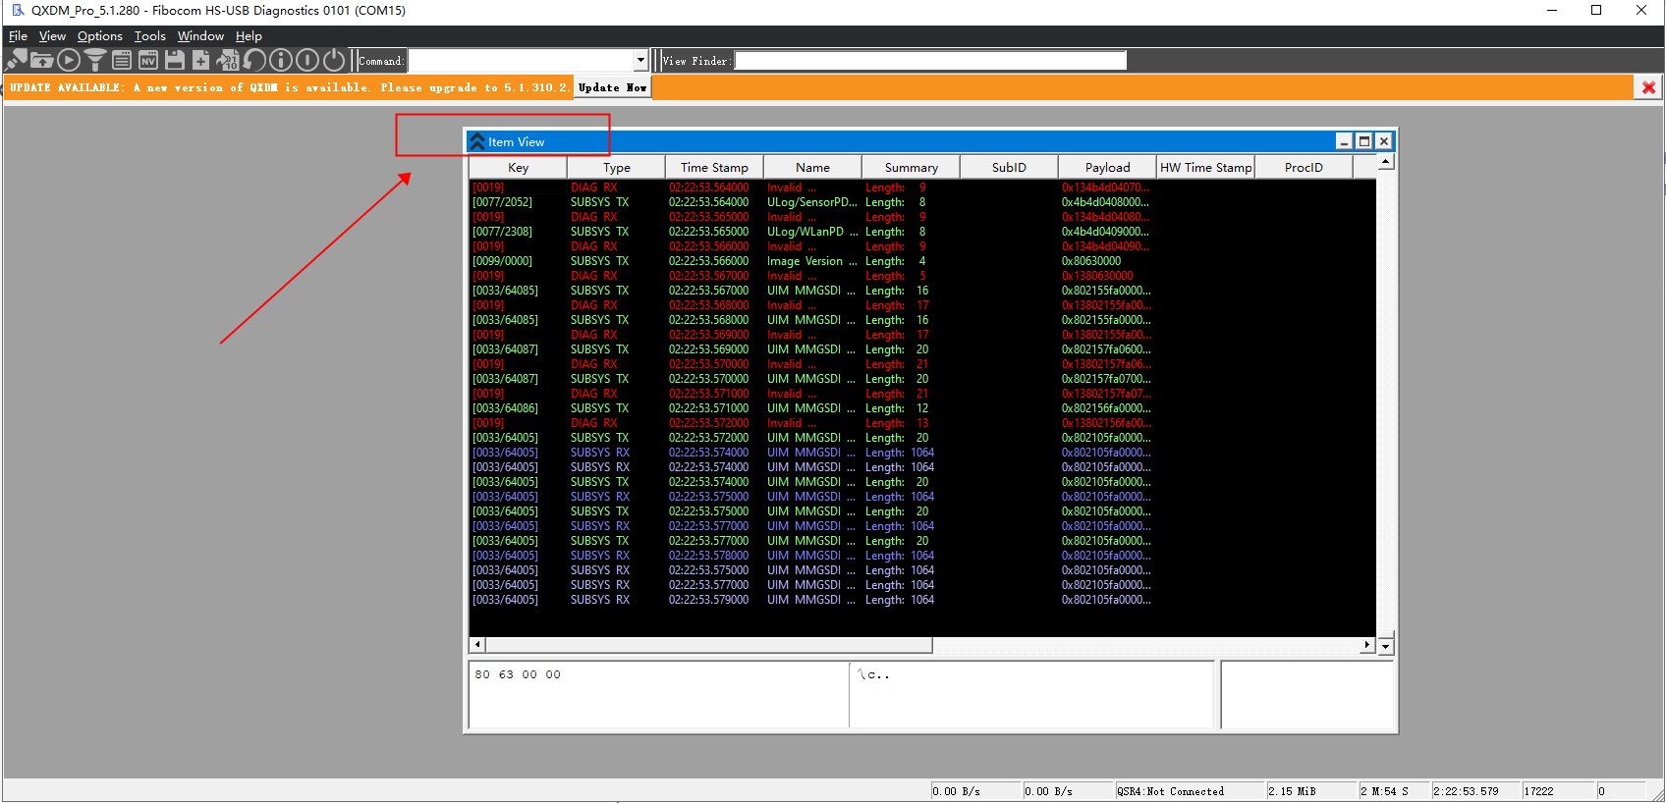
Task: Click the horizontal scroll left arrow
Action: 477,645
